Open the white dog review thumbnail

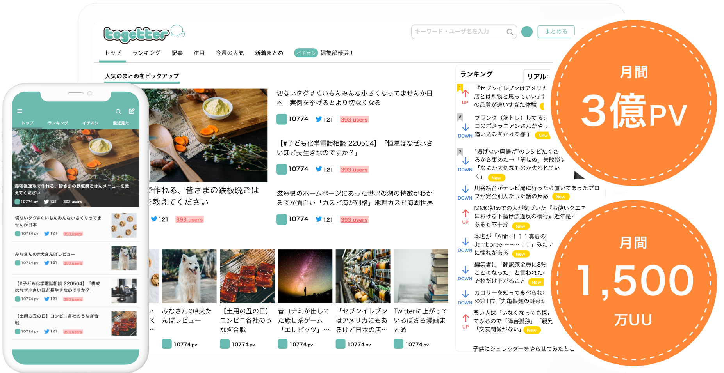[x=189, y=276]
